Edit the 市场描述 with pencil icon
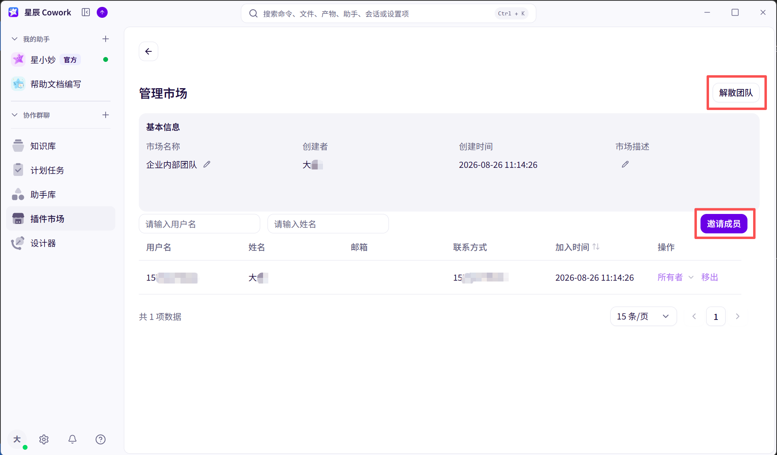 click(x=625, y=164)
